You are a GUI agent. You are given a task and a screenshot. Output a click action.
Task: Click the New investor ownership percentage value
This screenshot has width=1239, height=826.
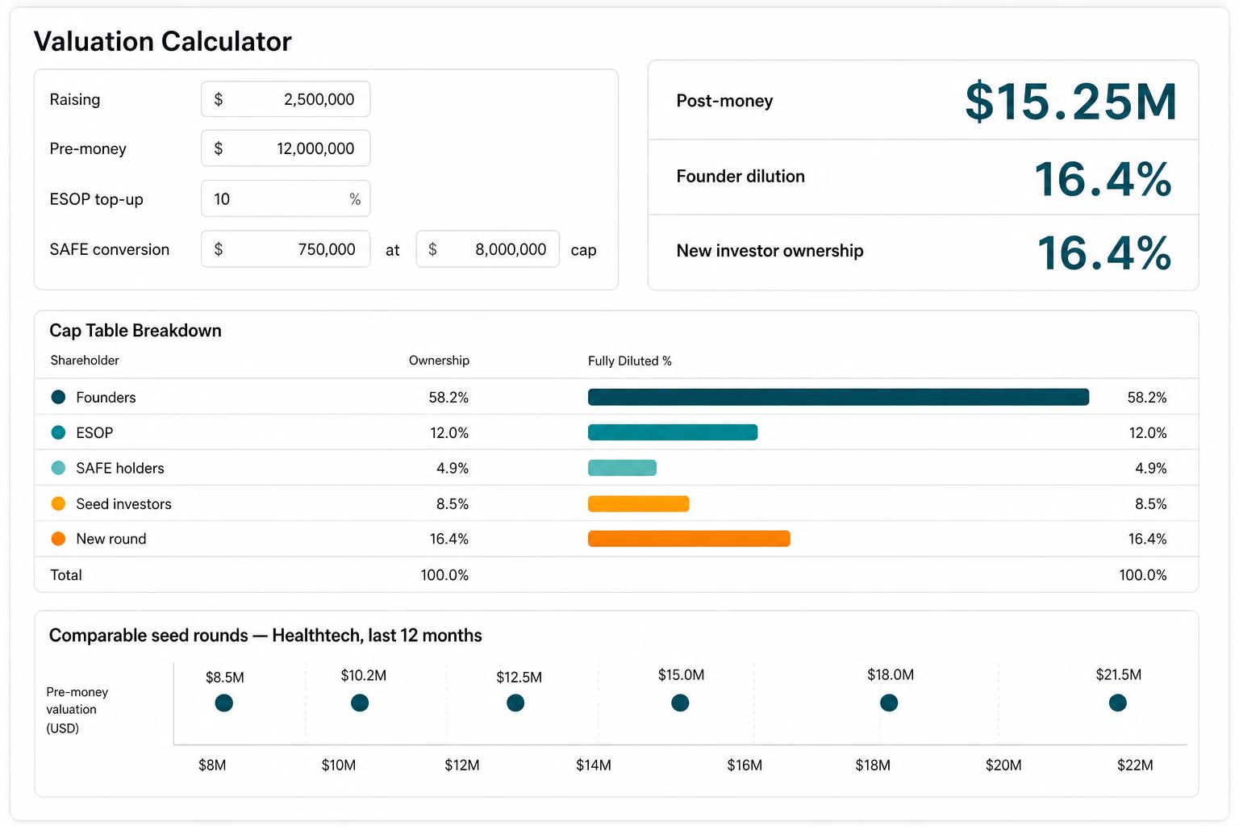point(1104,252)
